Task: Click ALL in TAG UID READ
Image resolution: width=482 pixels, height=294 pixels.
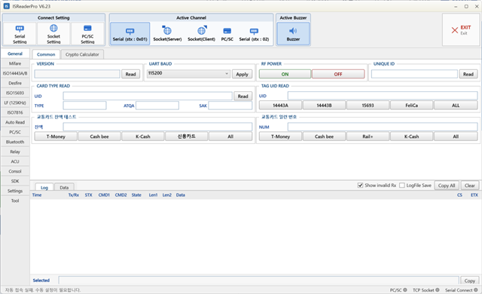Action: pyautogui.click(x=456, y=106)
